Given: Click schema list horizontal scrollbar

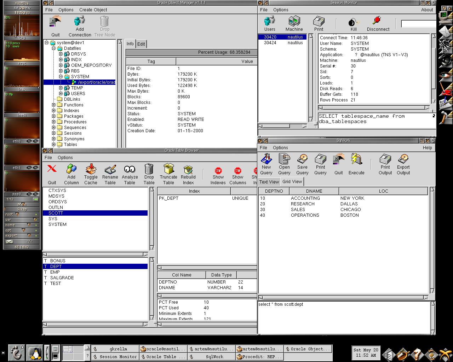Looking at the screenshot, I should coord(95,254).
